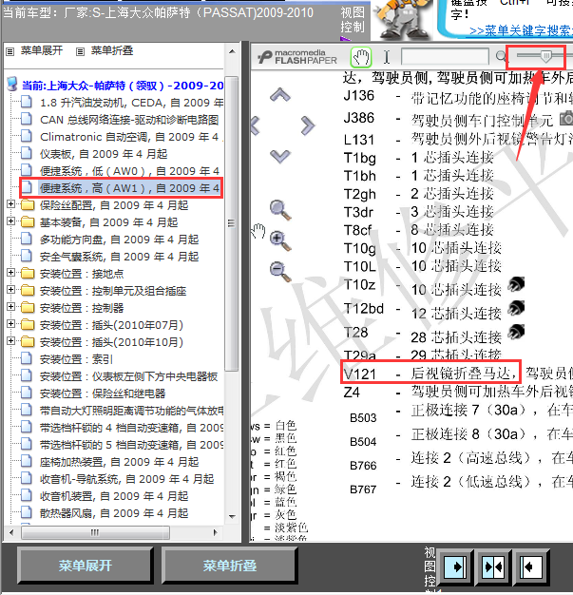The width and height of the screenshot is (573, 595).
Task: Open the camera photo icon beside J386
Action: [x=566, y=118]
